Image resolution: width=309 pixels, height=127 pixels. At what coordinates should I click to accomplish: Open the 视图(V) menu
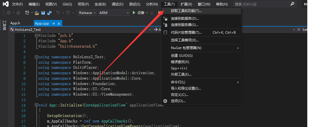click(51, 4)
